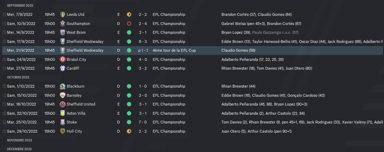384x152 pixels.
Task: Open the Sheffield United team link
Action: (81, 104)
